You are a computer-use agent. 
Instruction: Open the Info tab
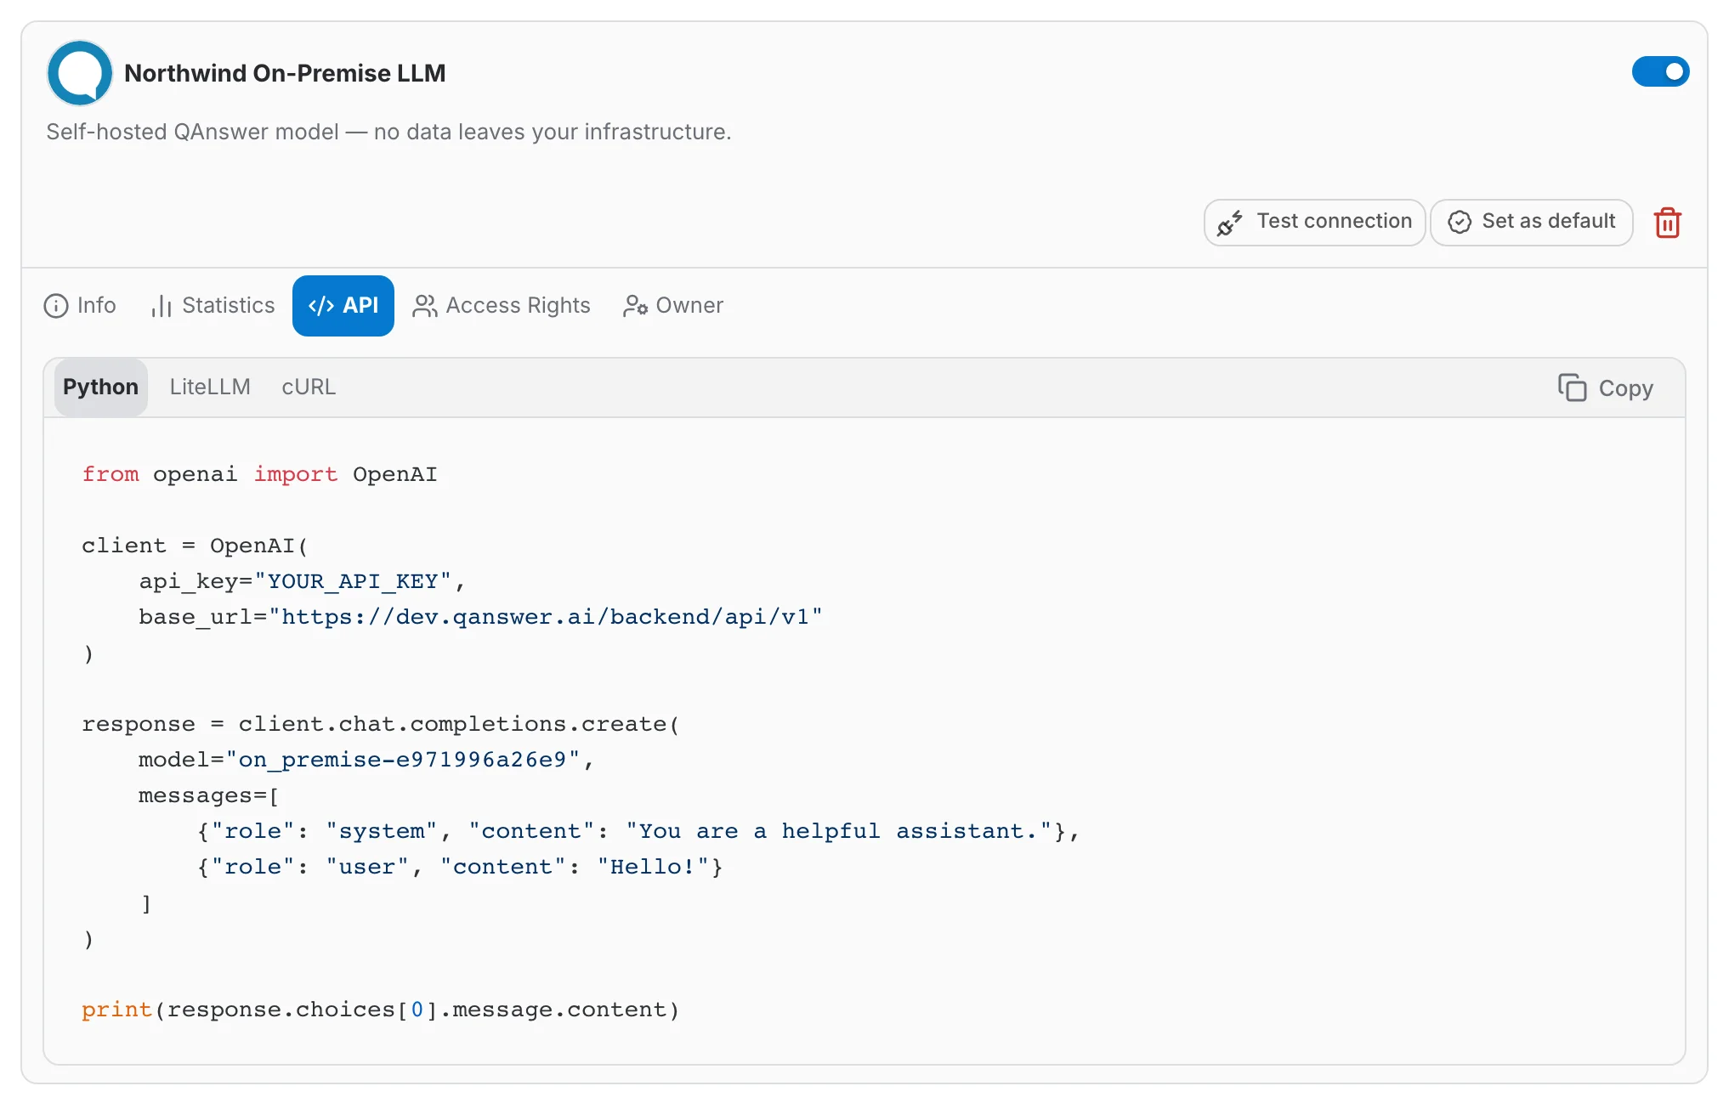click(80, 306)
